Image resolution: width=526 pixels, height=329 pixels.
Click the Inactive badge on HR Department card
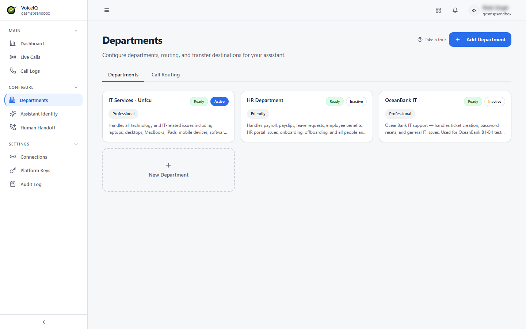[x=356, y=102]
